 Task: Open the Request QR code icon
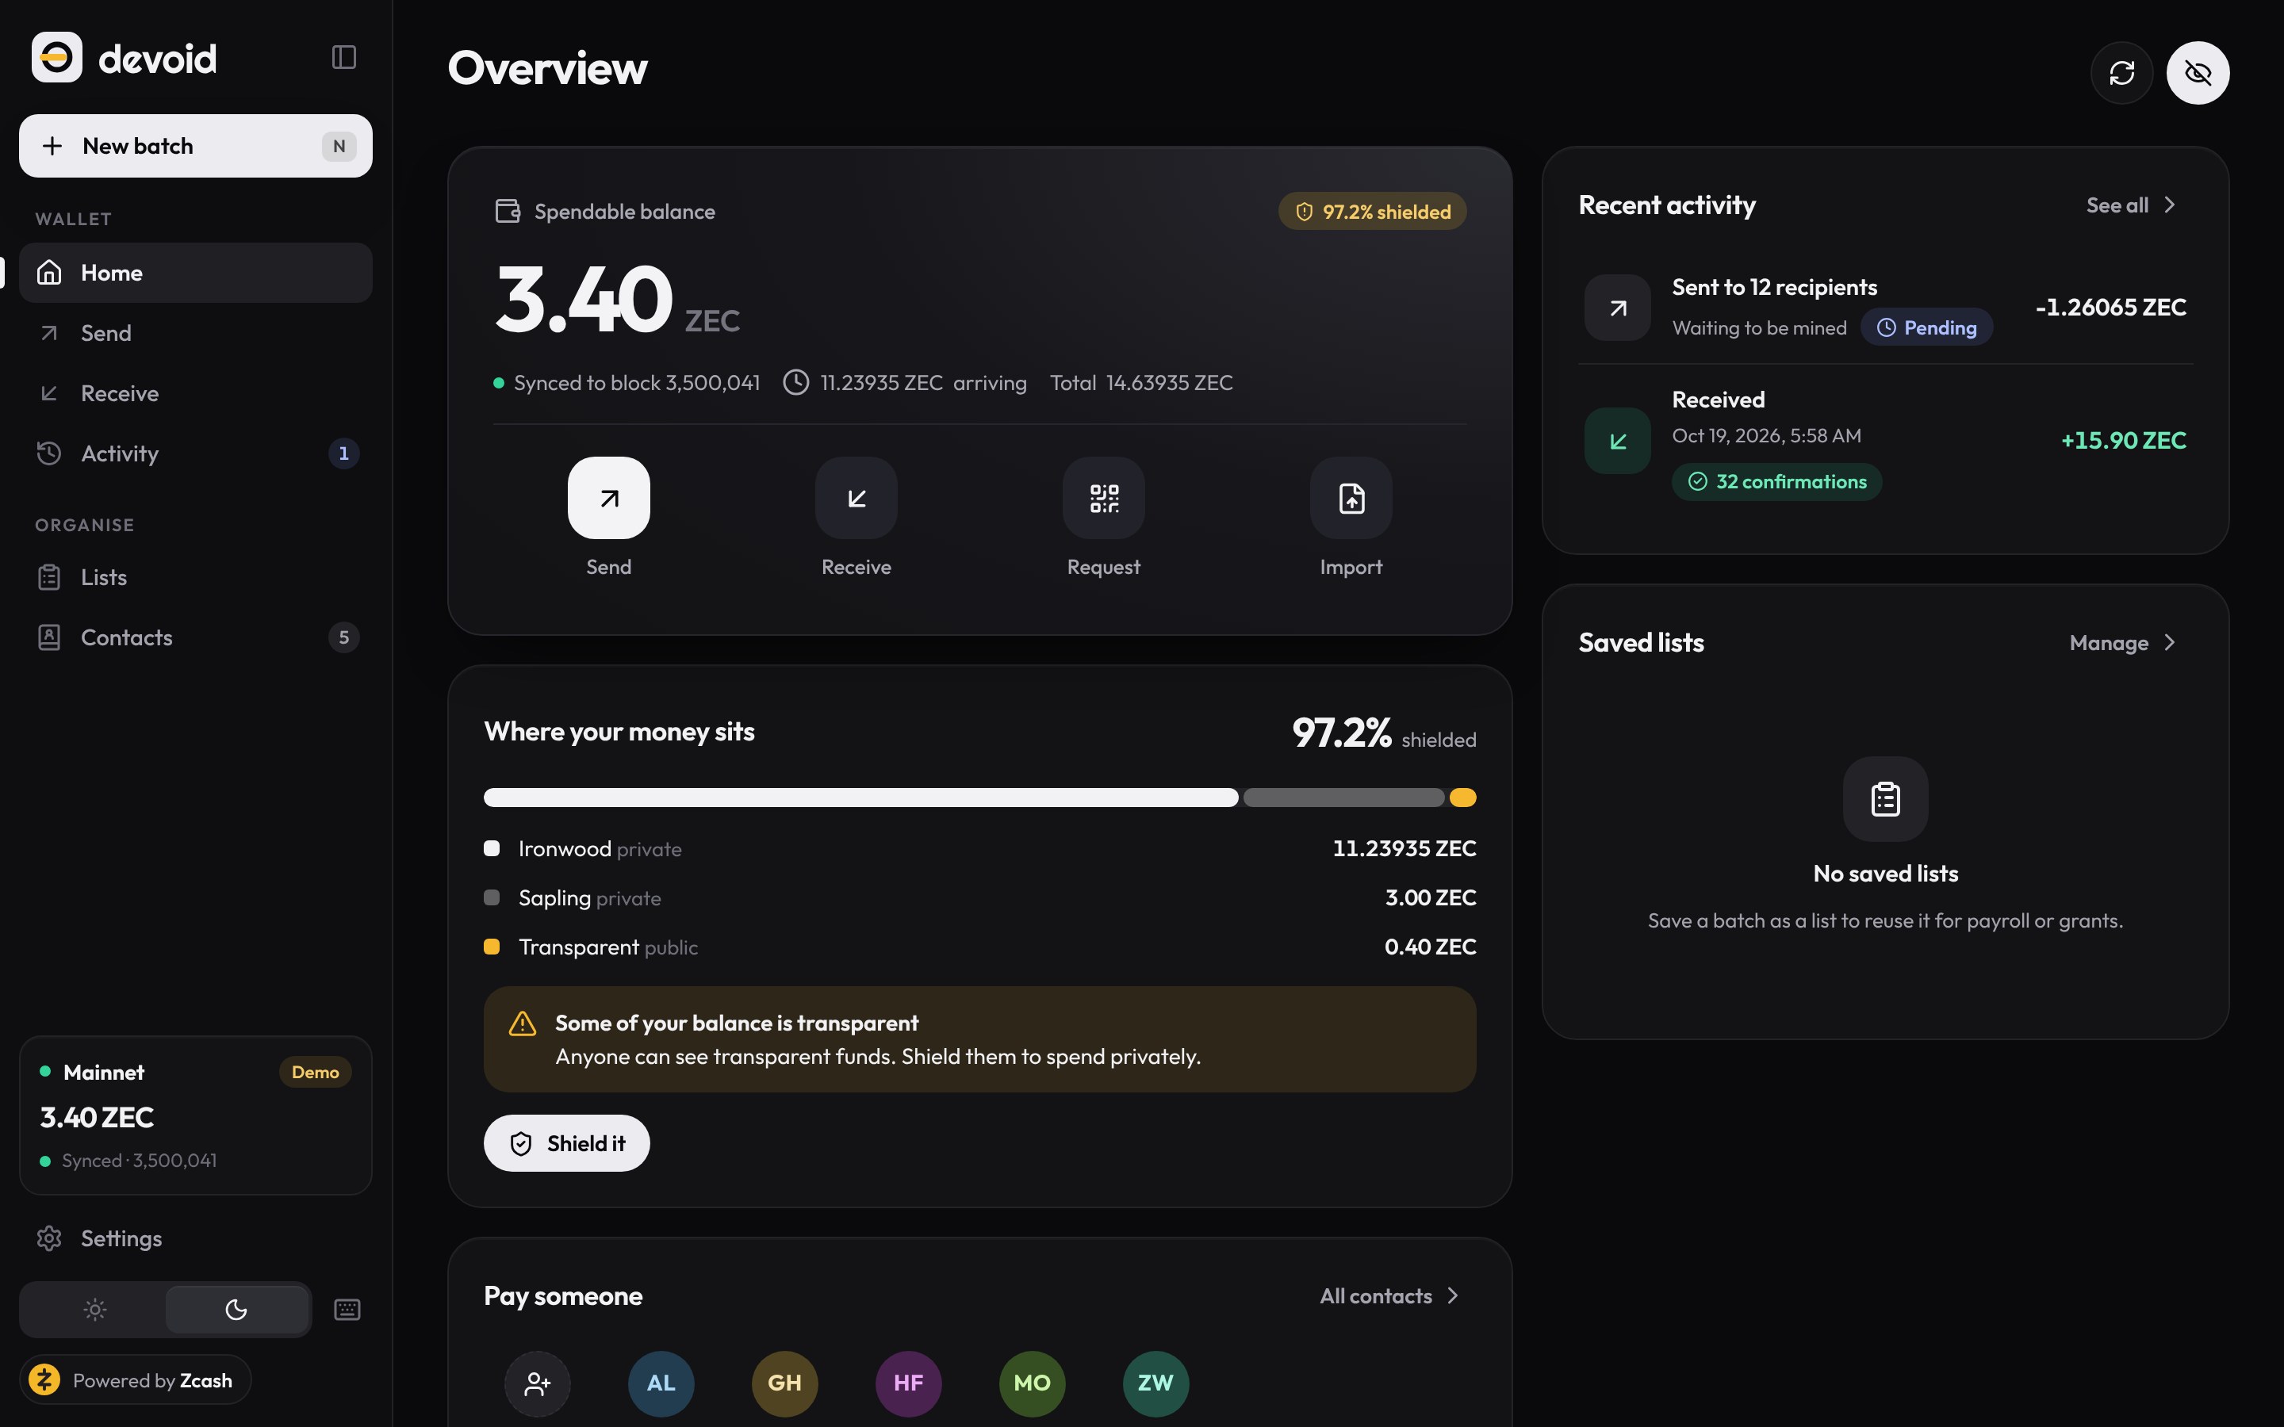1103,499
